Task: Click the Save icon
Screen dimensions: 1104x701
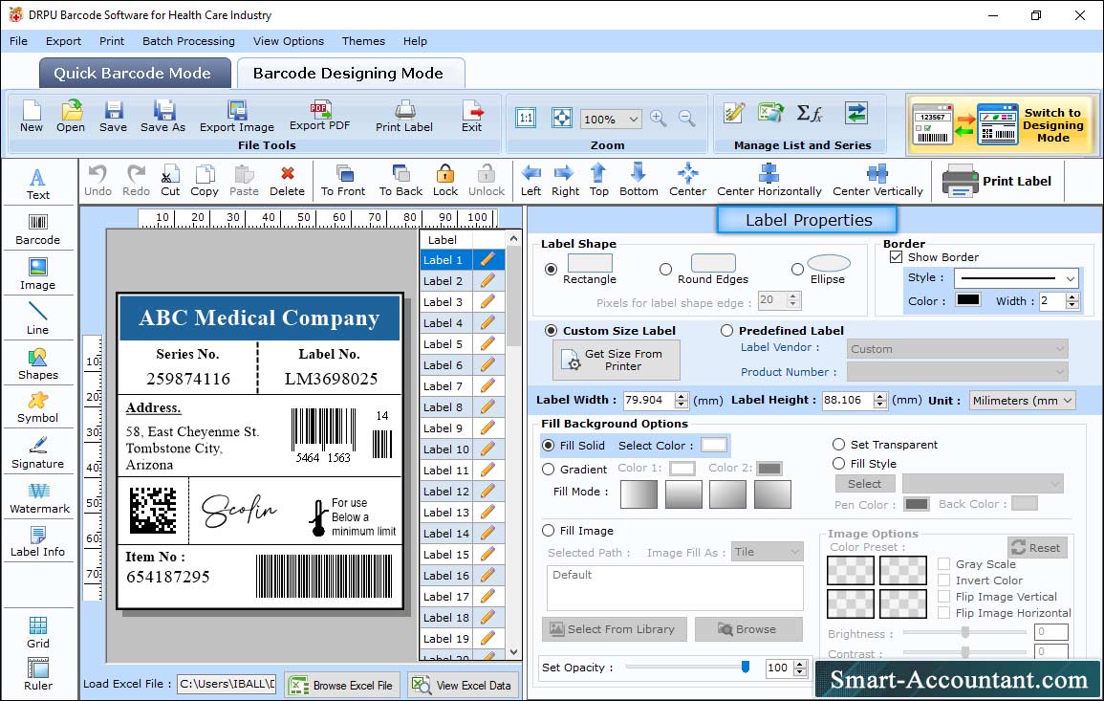Action: point(113,116)
